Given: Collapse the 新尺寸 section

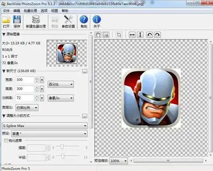Looking at the screenshot, I should (4, 71).
